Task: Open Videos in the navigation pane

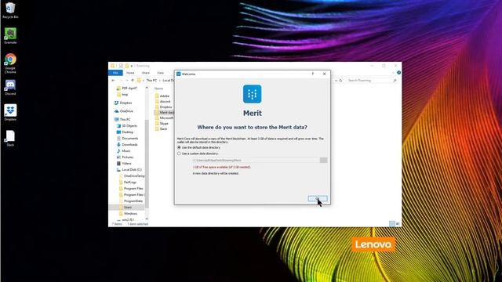Action: [124, 164]
